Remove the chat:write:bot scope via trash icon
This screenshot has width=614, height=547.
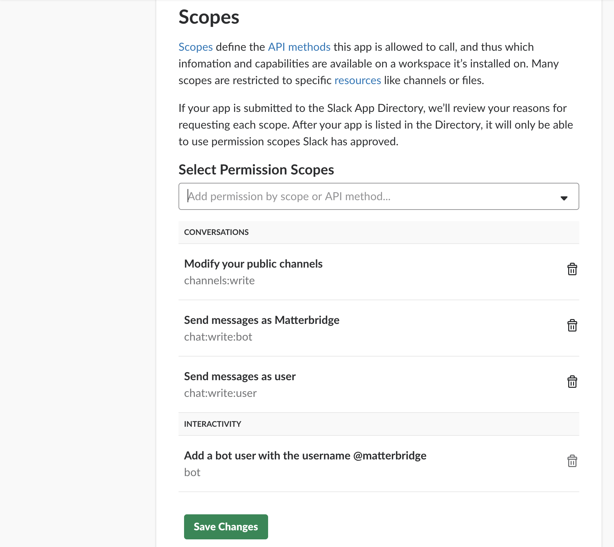point(572,326)
